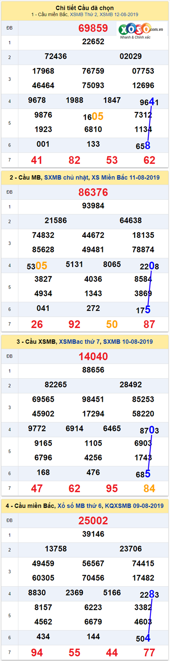Select first prize number 39146

tap(93, 534)
